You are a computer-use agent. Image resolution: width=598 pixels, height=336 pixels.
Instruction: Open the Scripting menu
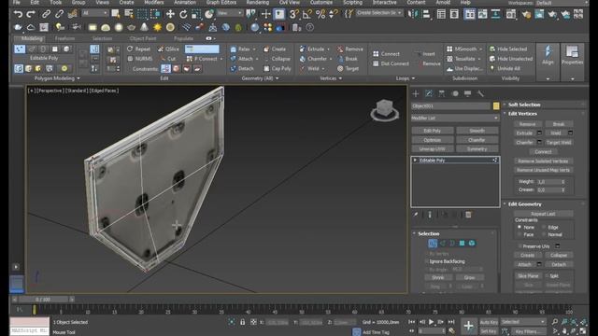click(x=353, y=2)
